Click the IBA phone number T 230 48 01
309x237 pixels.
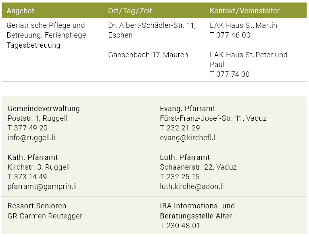click(180, 226)
